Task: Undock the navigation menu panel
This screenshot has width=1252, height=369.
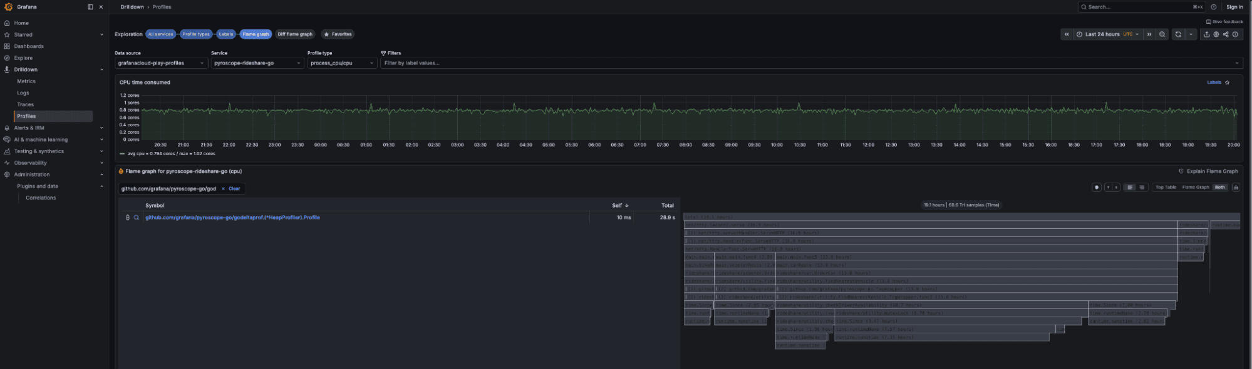Action: (x=90, y=7)
